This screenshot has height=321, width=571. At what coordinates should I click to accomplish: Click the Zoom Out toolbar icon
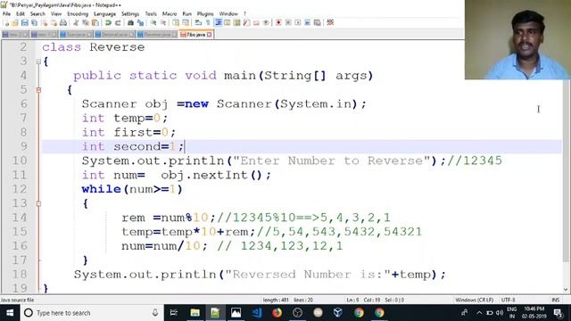[x=162, y=22]
